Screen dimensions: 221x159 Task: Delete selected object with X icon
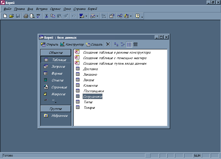pyautogui.click(x=108, y=44)
